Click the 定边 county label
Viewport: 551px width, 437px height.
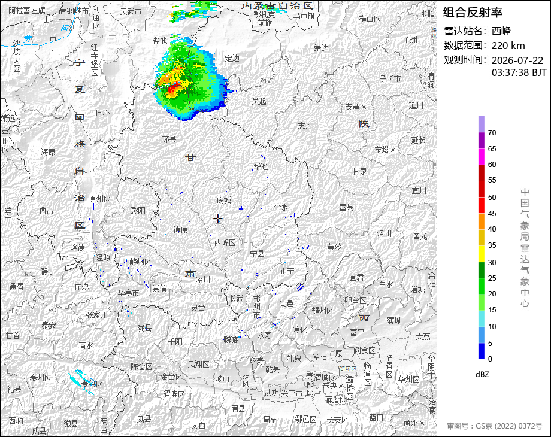coord(232,58)
